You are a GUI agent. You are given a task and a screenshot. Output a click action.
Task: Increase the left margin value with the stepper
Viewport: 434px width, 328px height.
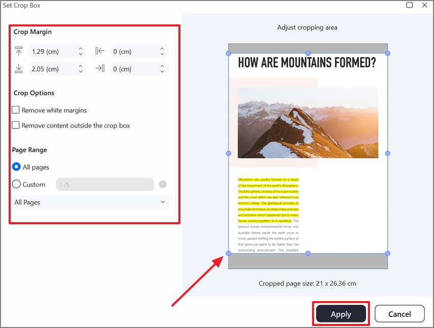(x=162, y=49)
